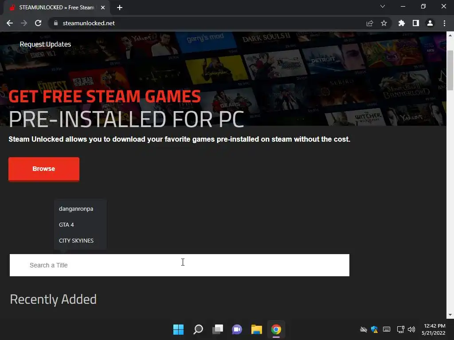Focus the Search a Title field
This screenshot has height=340, width=454.
click(180, 265)
